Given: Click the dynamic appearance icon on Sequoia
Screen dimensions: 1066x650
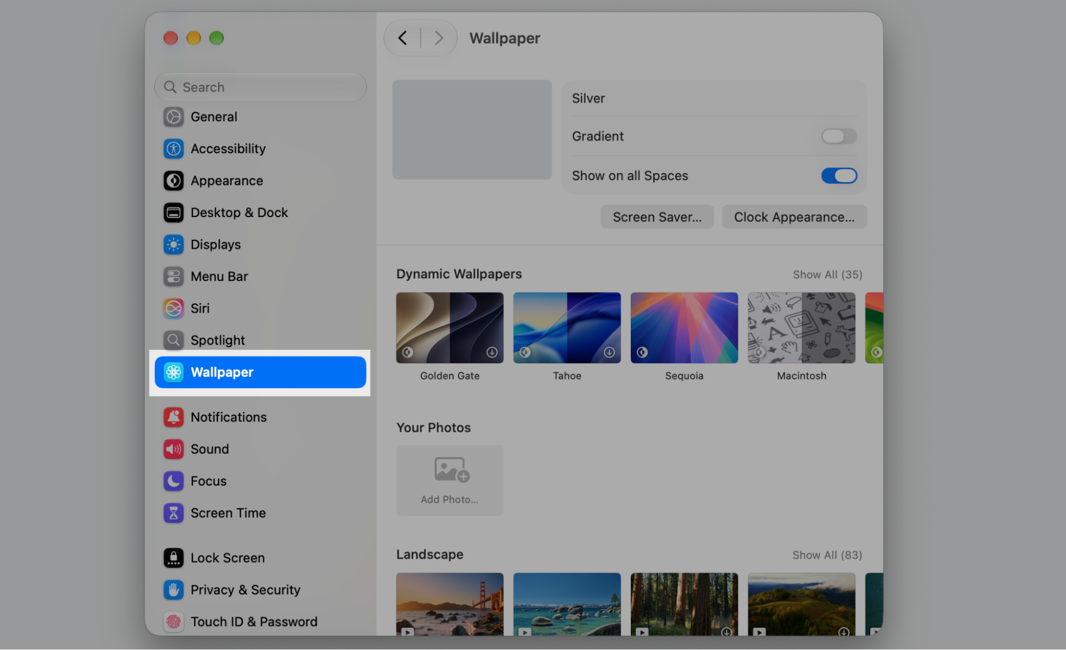Looking at the screenshot, I should pyautogui.click(x=642, y=352).
